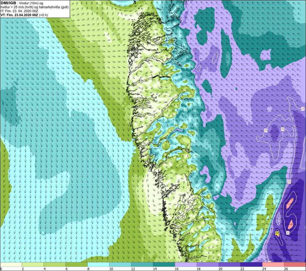Click the pink 24–26 m/s legend swatch

(x=273, y=264)
